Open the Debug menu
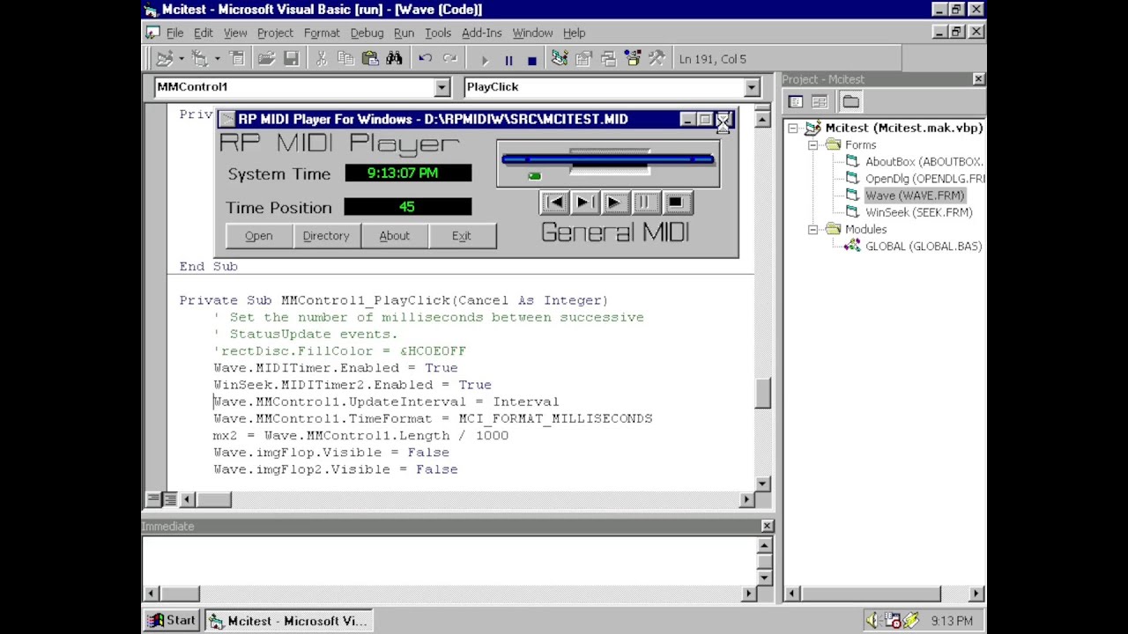Image resolution: width=1128 pixels, height=634 pixels. click(367, 33)
